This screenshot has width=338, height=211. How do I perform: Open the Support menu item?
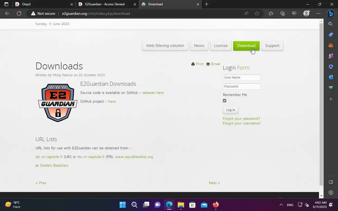point(272,46)
